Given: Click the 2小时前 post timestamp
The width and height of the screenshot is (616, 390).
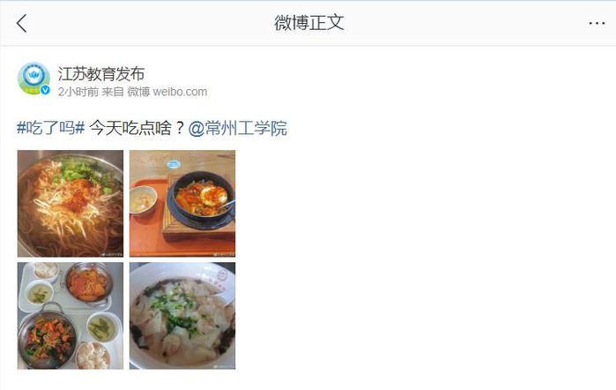Looking at the screenshot, I should pyautogui.click(x=78, y=92).
